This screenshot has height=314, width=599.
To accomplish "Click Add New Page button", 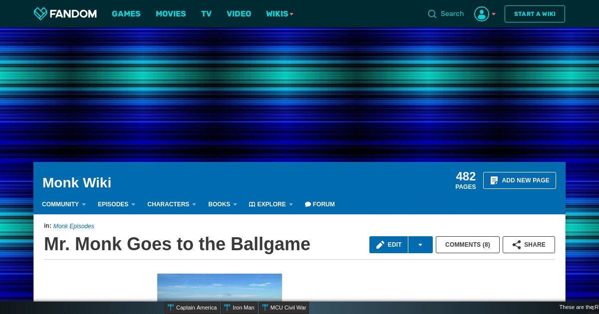I will click(x=520, y=180).
